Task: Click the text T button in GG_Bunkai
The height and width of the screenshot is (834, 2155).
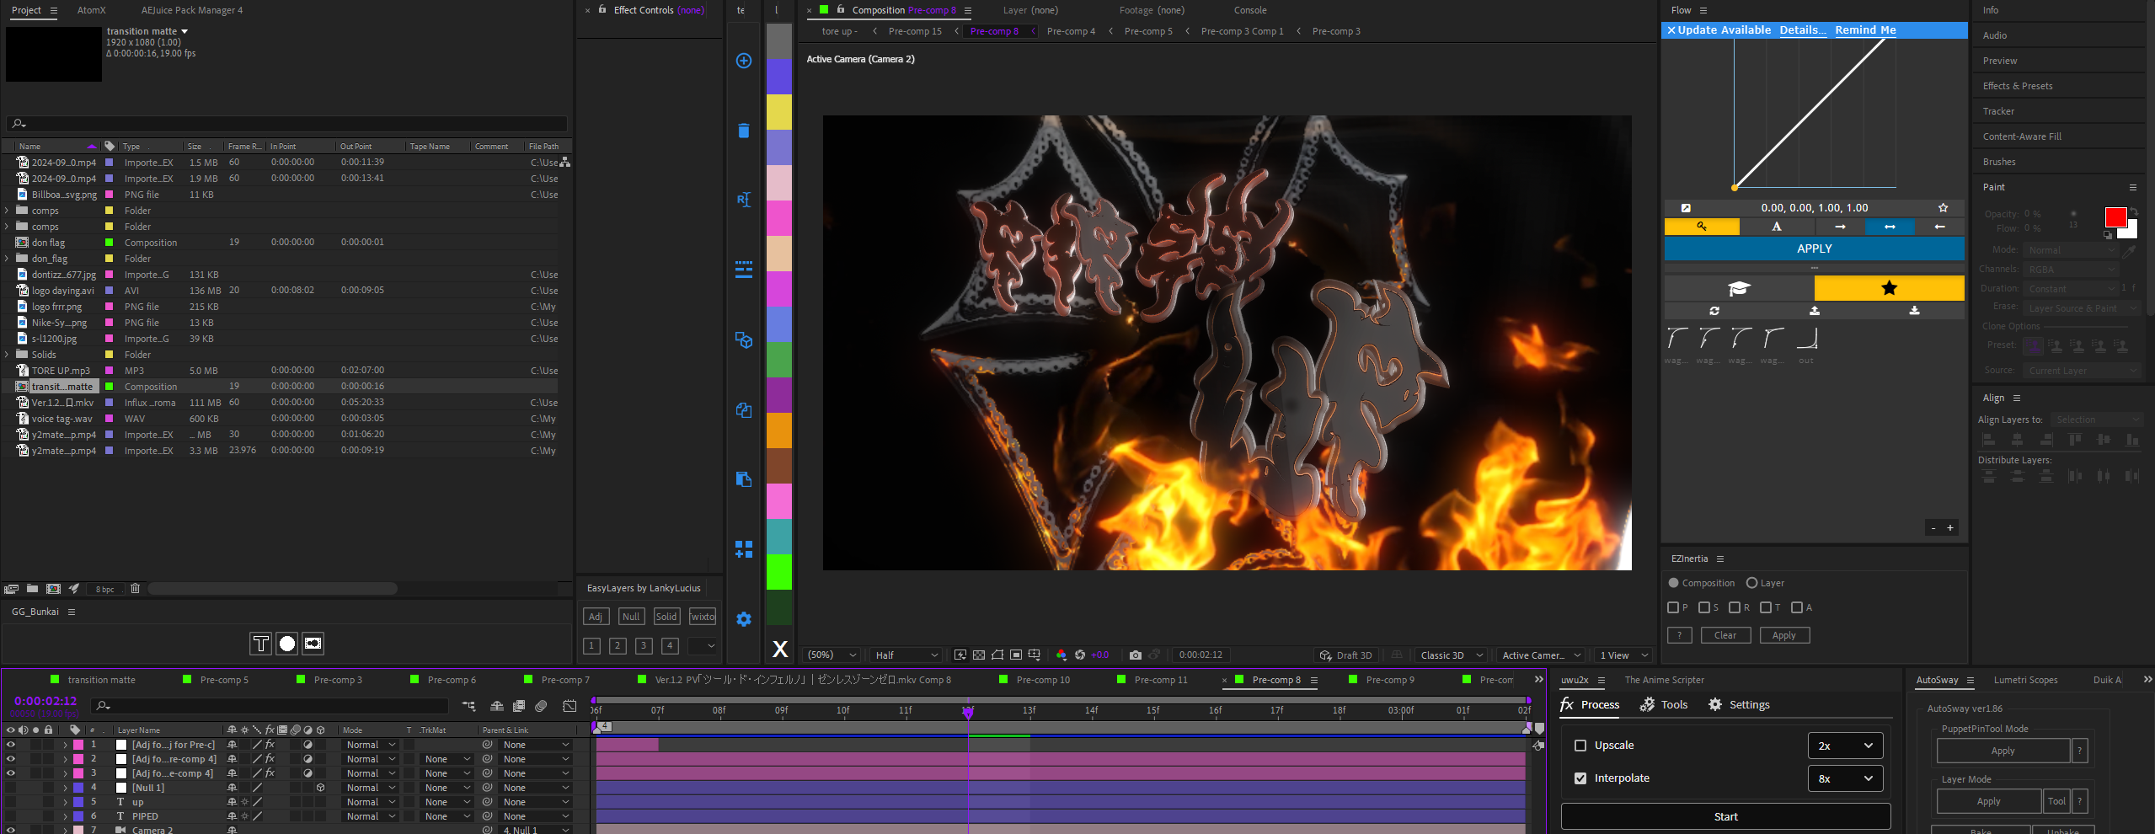Action: point(261,644)
